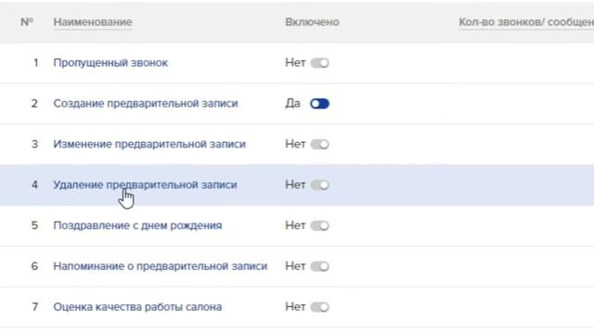Click the Да label in row 2
This screenshot has height=334, width=594.
tap(293, 103)
